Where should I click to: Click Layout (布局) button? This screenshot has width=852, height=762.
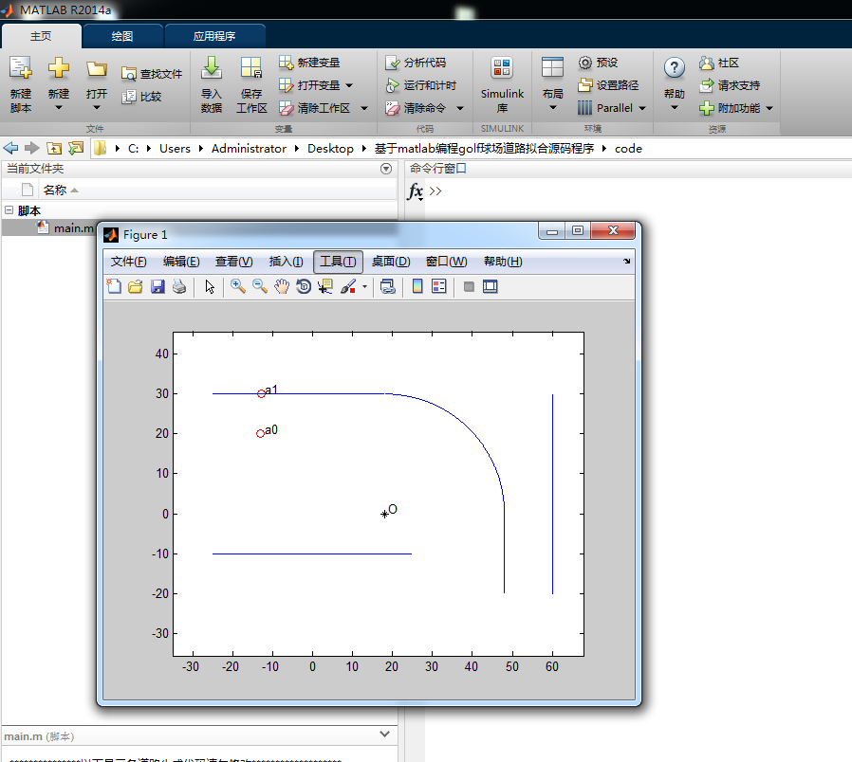click(552, 83)
